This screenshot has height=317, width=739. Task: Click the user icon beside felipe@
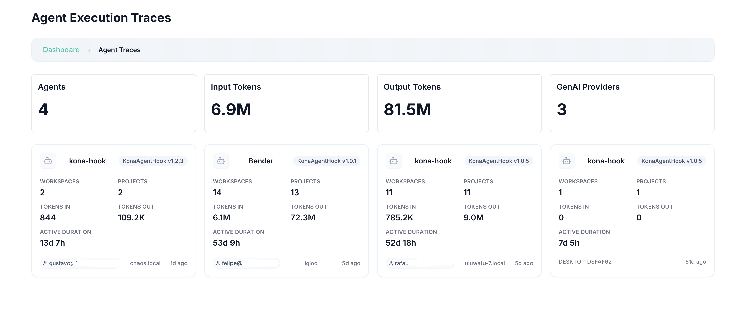pyautogui.click(x=218, y=263)
